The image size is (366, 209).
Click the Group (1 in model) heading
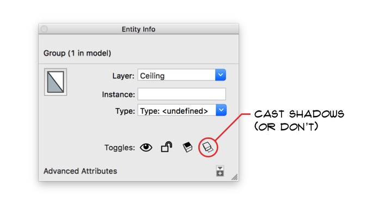(x=77, y=53)
